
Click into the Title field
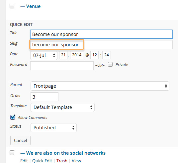pyautogui.click(x=101, y=34)
